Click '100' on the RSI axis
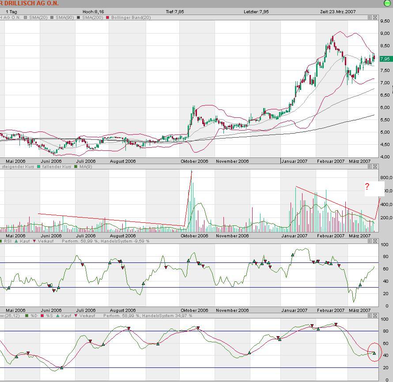This screenshot has width=393, height=382. (x=385, y=244)
